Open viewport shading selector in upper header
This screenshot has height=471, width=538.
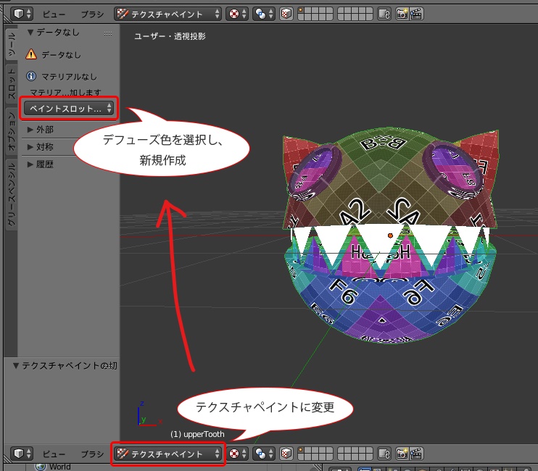point(237,14)
